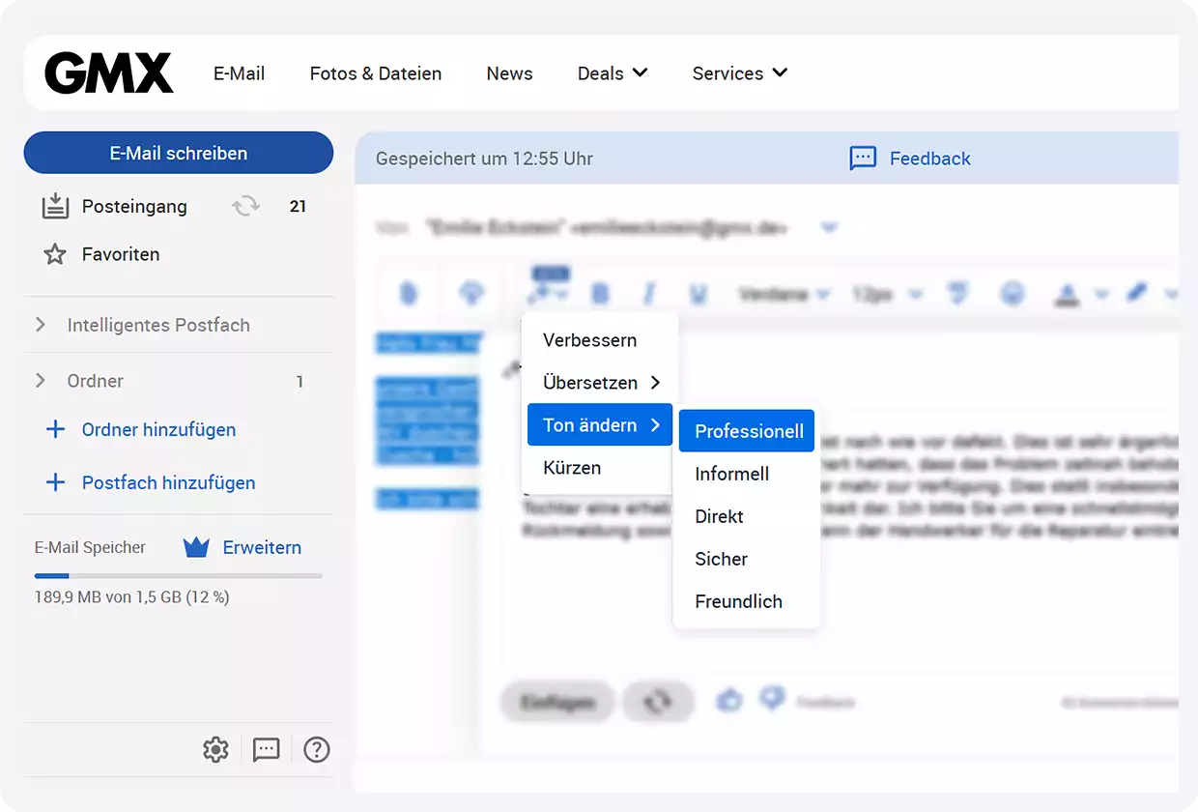Click the Einfügen button
1198x812 pixels.
[556, 702]
